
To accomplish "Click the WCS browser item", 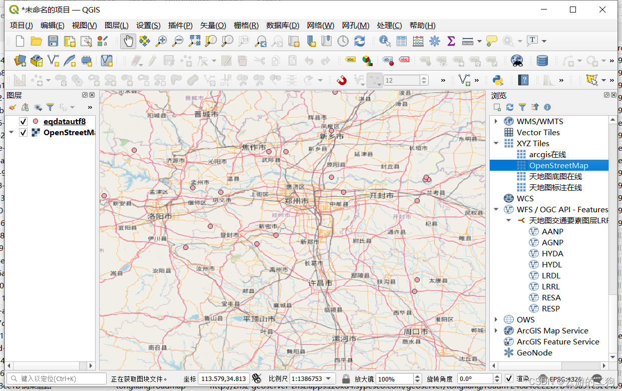I will coord(525,198).
